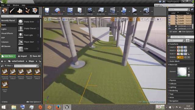Open the Add New dropdown
The height and width of the screenshot is (110, 195).
8,56
